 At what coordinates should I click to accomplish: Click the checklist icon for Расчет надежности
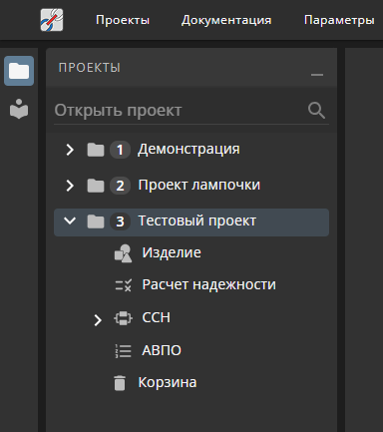pos(123,285)
